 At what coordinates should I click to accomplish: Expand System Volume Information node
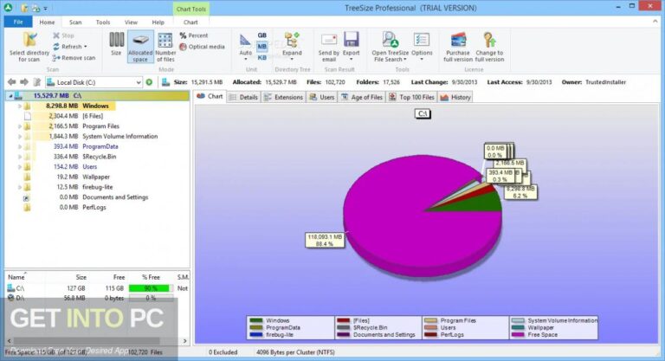(x=20, y=137)
